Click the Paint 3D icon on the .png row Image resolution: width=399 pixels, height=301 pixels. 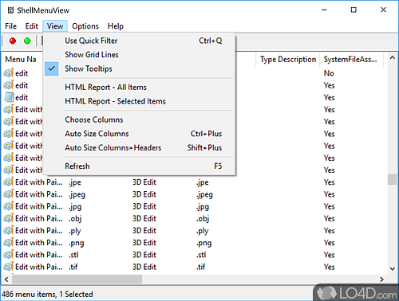(x=9, y=243)
